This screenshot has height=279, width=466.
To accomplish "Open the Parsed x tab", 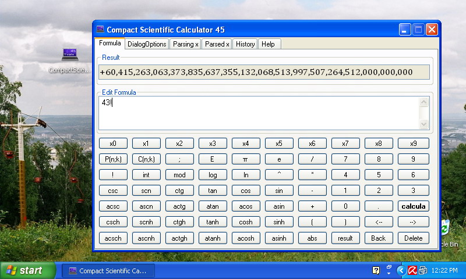I will (217, 44).
